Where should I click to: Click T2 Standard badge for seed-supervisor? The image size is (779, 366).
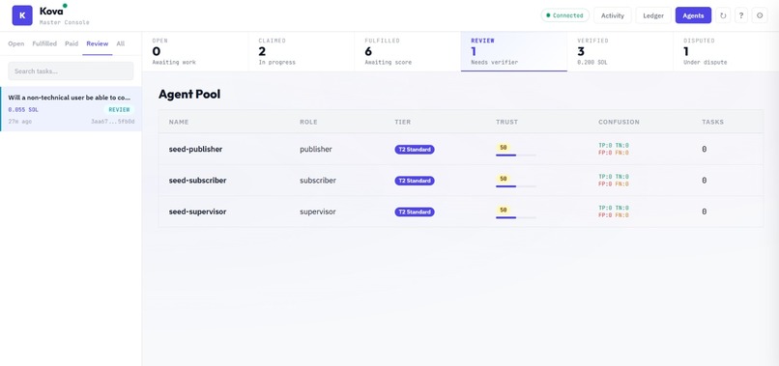pos(415,212)
